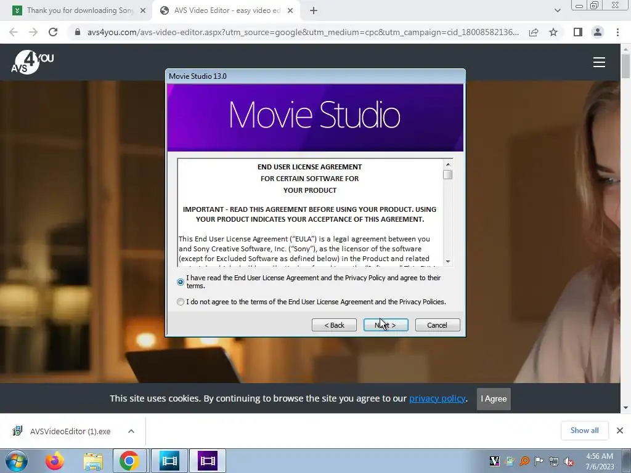Open the Chrome profile icon

coord(598,32)
